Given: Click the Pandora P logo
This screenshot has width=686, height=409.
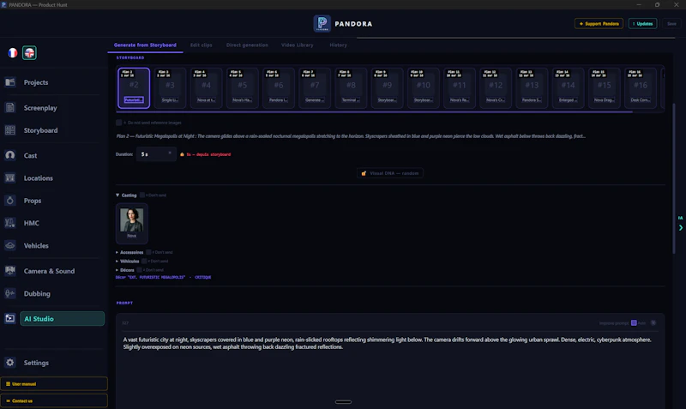Looking at the screenshot, I should tap(322, 24).
